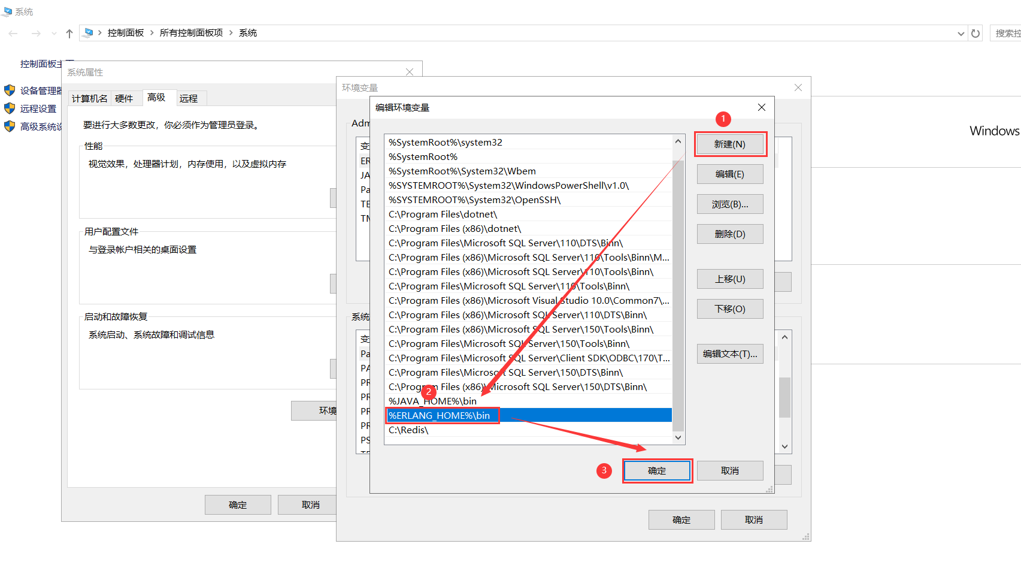Select C:\Program Files (x86)\dotnet\ entry
The image size is (1021, 577).
click(x=528, y=229)
